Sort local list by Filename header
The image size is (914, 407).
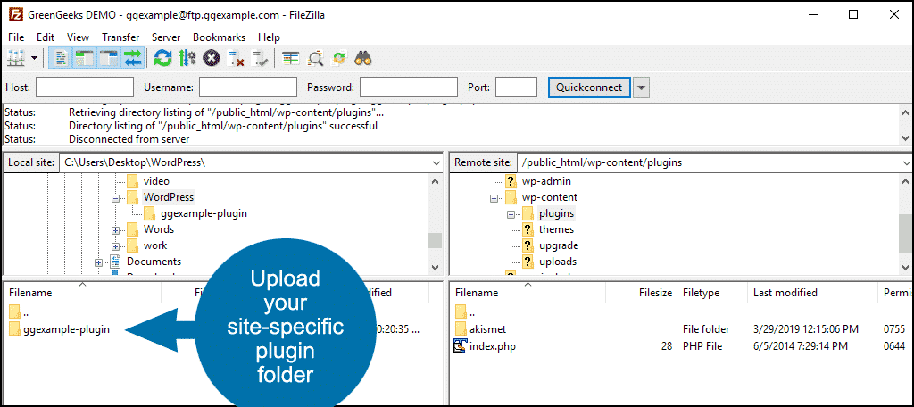pyautogui.click(x=30, y=293)
